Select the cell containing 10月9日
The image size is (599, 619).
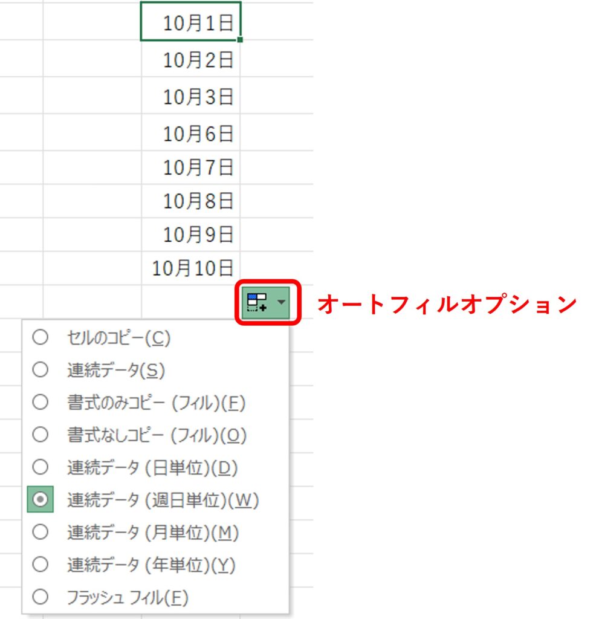tap(191, 234)
